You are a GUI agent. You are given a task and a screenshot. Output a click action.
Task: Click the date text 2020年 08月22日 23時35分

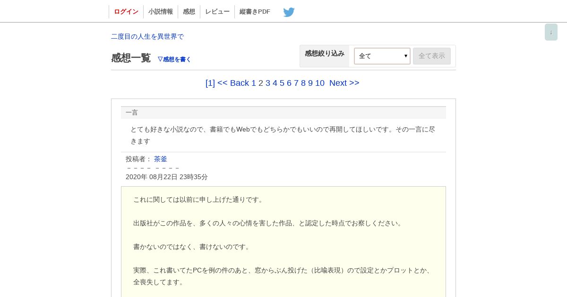coord(167,177)
